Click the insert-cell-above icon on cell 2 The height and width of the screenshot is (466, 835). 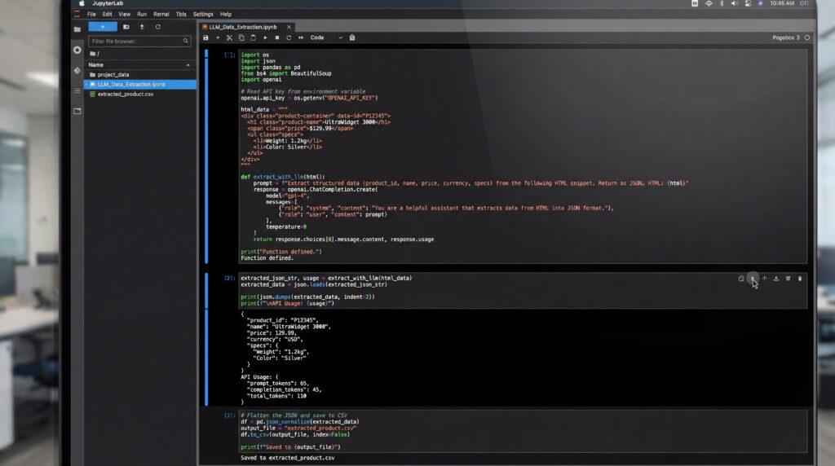(776, 279)
